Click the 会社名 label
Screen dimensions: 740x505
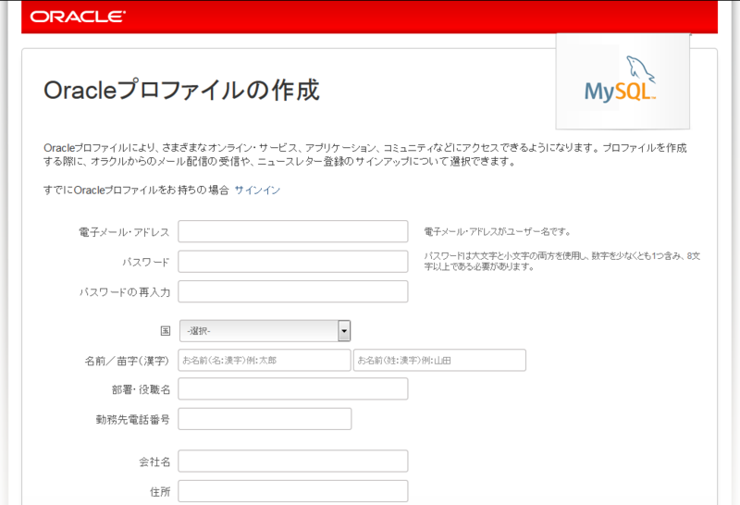tap(154, 462)
